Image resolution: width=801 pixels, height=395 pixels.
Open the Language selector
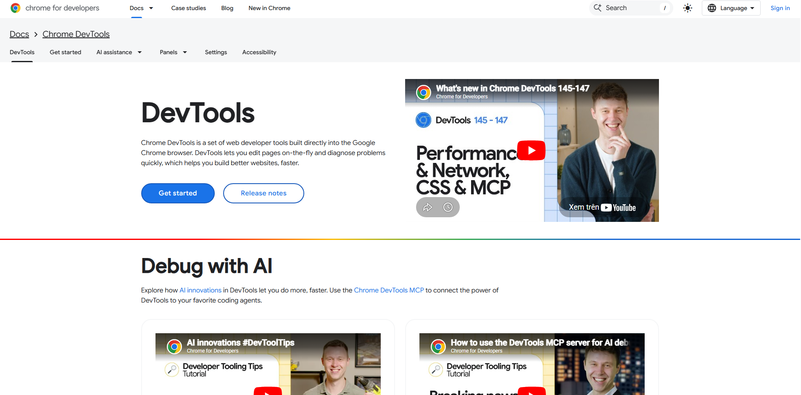coord(731,8)
